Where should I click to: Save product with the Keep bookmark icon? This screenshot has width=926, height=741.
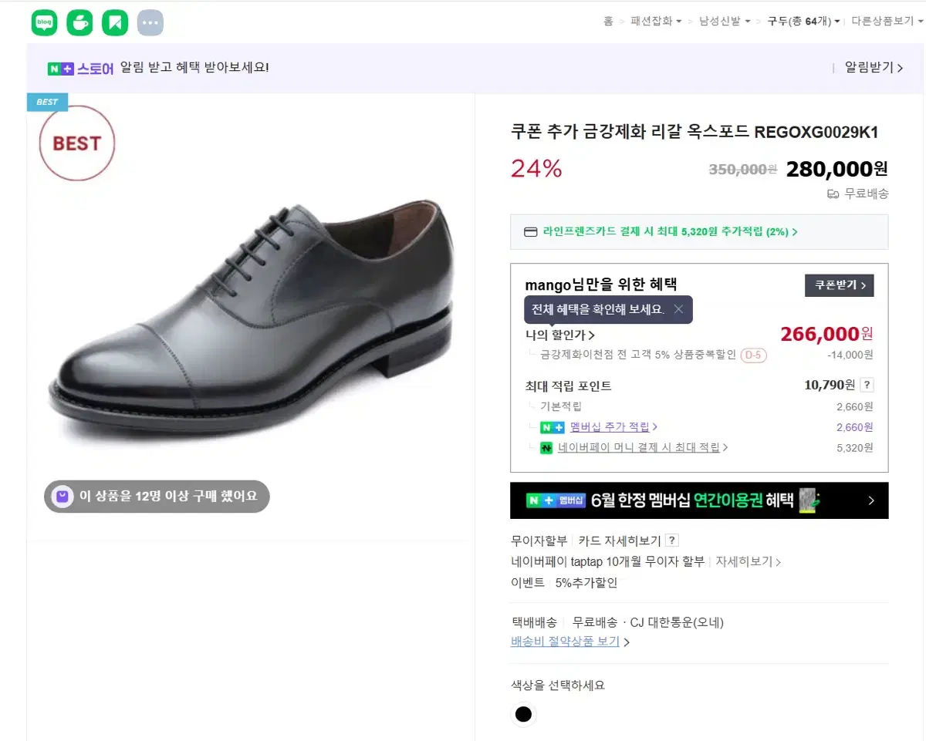(x=115, y=22)
